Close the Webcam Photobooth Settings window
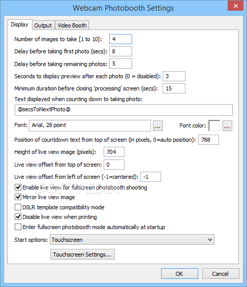This screenshot has height=287, width=247. [x=235, y=6]
